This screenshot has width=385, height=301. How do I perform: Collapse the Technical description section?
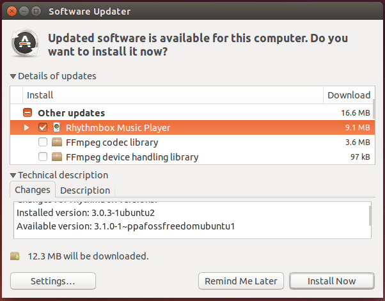13,175
